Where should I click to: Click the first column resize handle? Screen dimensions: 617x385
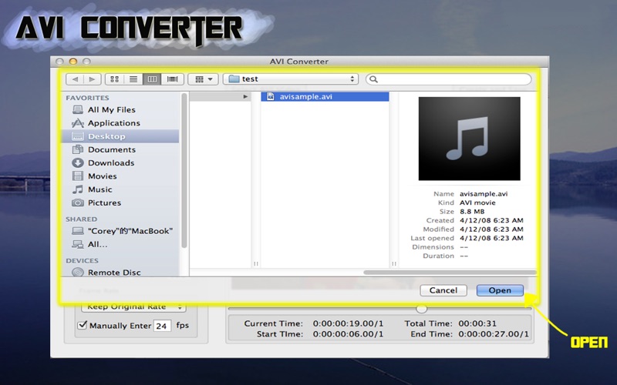(x=256, y=263)
